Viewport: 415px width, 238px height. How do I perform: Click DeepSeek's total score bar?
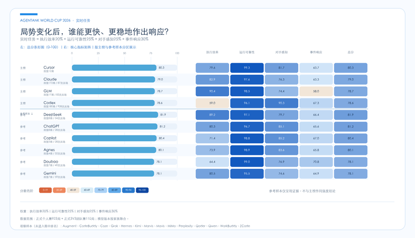[x=115, y=115]
